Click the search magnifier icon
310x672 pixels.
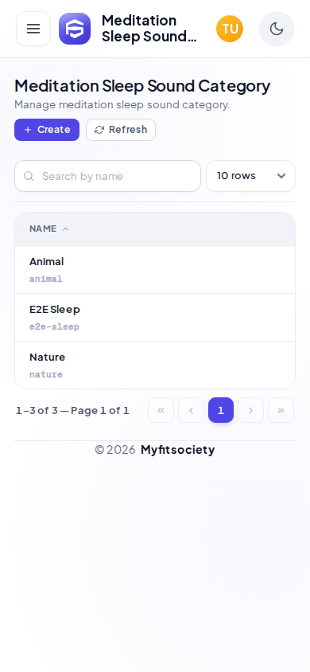point(29,176)
